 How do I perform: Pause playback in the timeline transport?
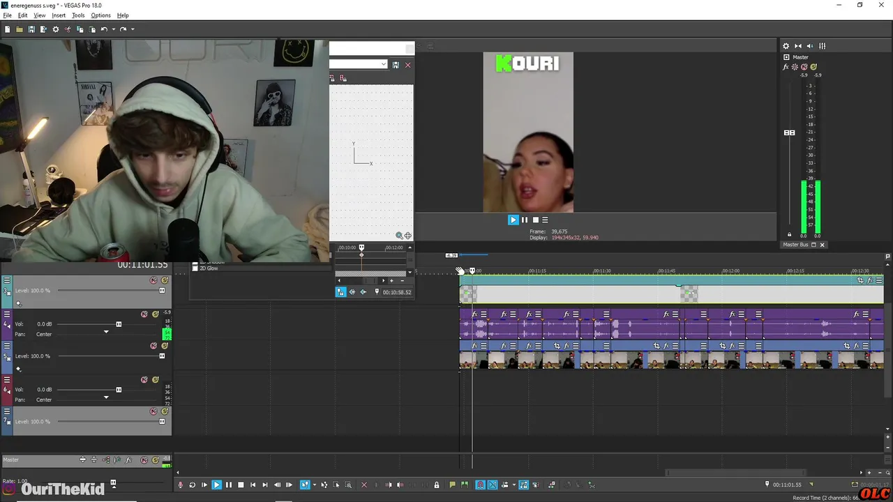pos(229,485)
